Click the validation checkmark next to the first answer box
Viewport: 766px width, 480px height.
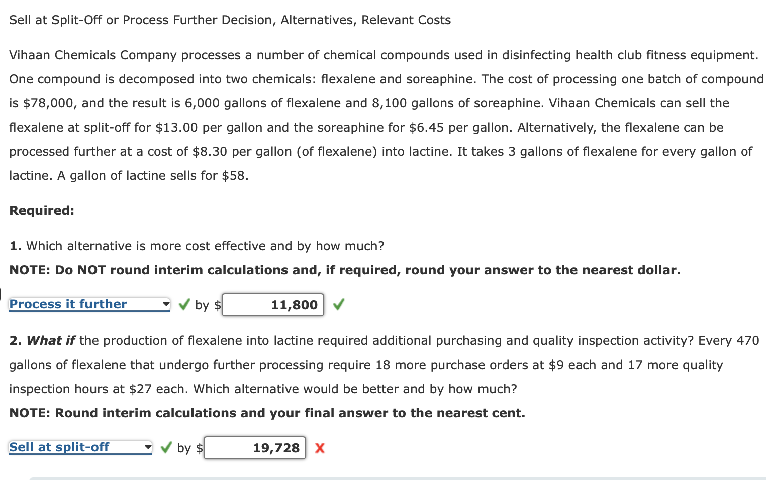338,304
